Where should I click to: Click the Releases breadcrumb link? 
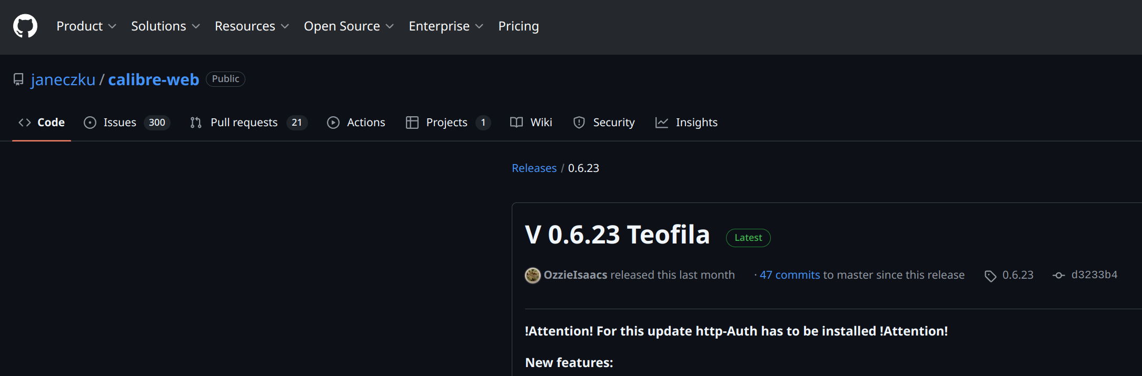pos(534,168)
